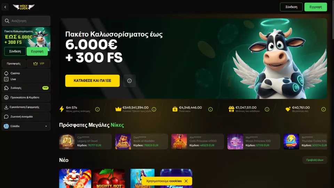Expand the Ελλάδα country dropdown
This screenshot has width=334, height=188.
(x=26, y=126)
